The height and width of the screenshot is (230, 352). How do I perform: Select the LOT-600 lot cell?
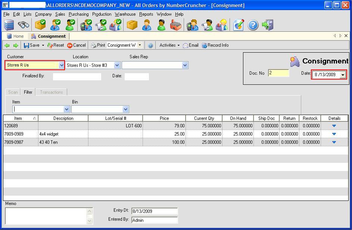point(115,126)
